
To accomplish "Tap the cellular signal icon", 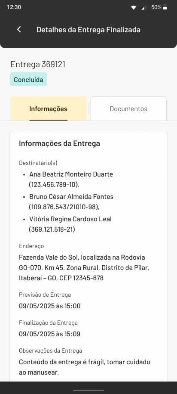I will pos(144,8).
